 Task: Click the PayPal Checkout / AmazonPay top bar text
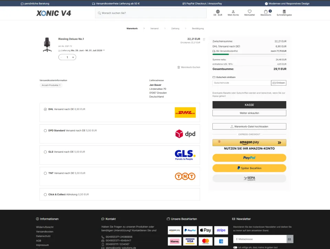pos(202,3)
